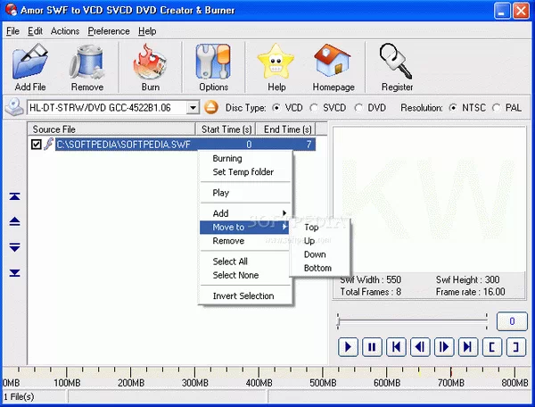Screen dimensions: 535x407
Task: Choose Select None in context menu
Action: 244,275
